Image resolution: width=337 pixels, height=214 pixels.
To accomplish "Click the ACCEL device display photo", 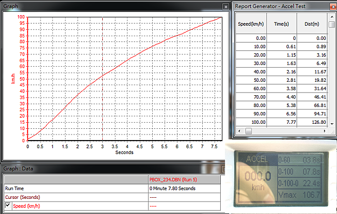I will (281, 177).
